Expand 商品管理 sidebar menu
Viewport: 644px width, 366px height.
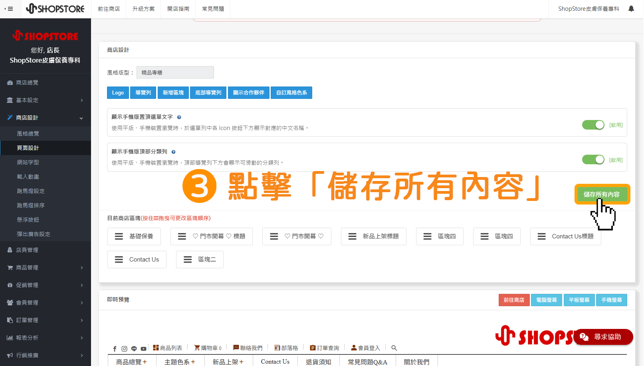46,268
